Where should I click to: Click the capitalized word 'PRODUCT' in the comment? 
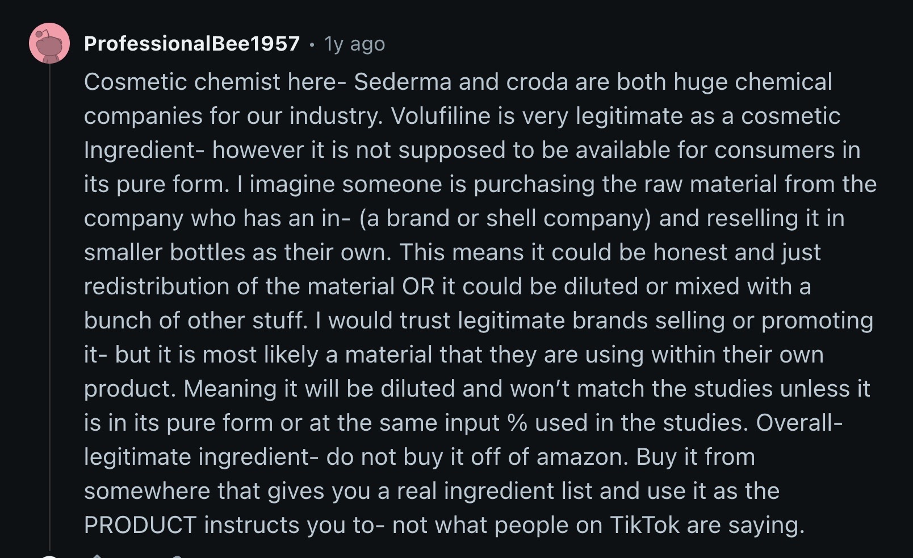tap(140, 525)
